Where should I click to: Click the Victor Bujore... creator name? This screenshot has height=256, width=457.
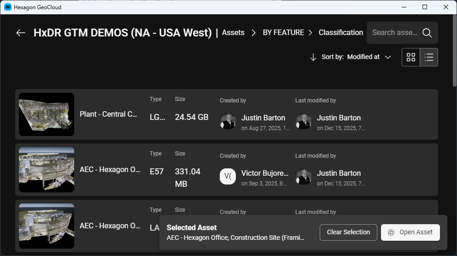click(x=264, y=173)
